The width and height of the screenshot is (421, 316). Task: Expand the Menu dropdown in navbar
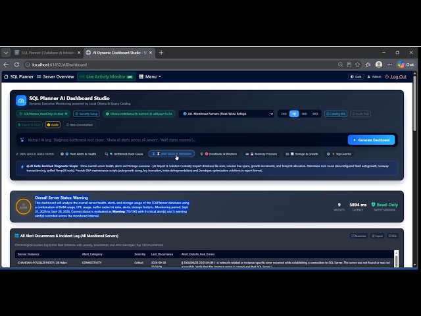pos(150,76)
